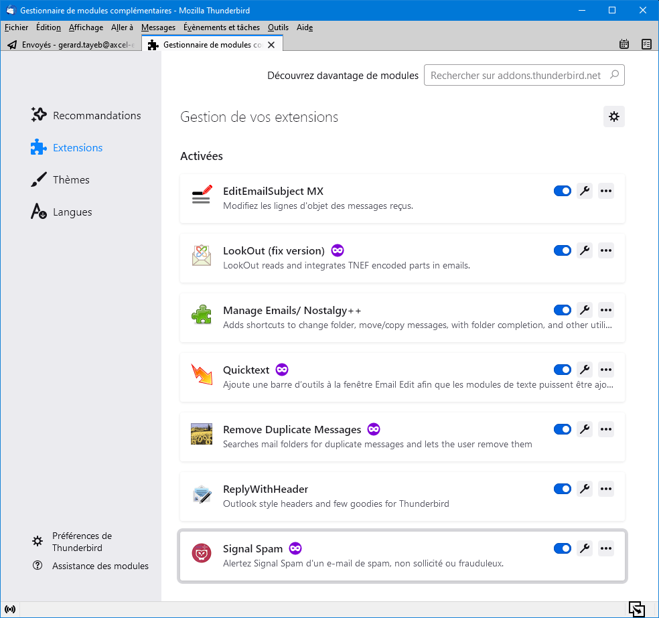Click the Signal Spam recommended badge
The height and width of the screenshot is (618, 659).
click(295, 549)
